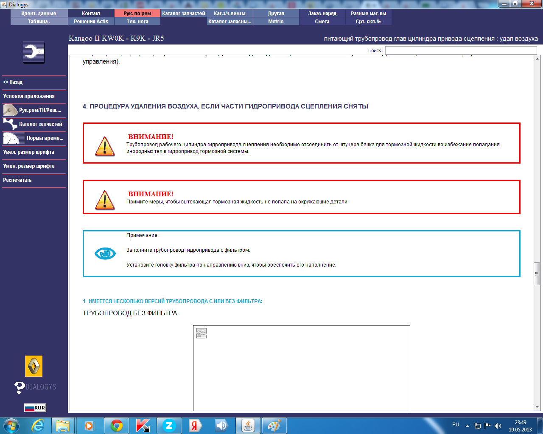Open the Смета tab
The height and width of the screenshot is (434, 543).
click(322, 22)
